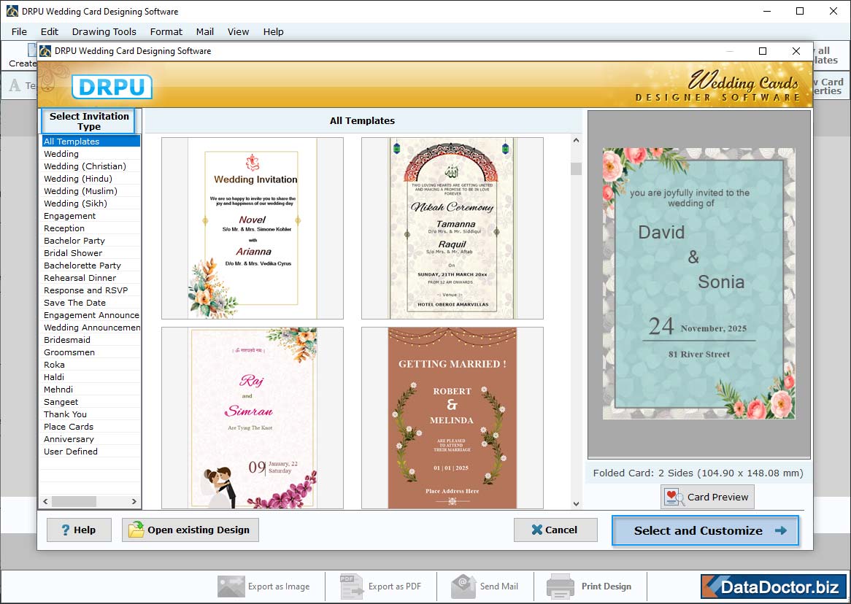Click the Card Preview magnifier icon
This screenshot has width=851, height=604.
click(x=674, y=497)
